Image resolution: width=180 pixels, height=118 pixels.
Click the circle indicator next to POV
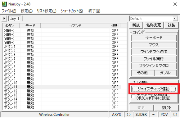click(x=175, y=115)
